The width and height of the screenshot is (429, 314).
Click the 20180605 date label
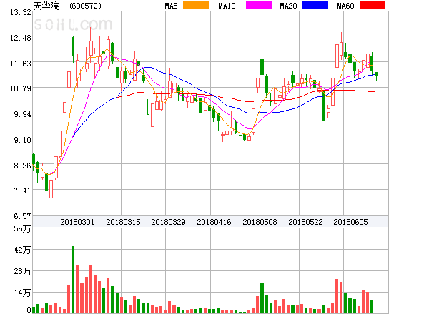[x=350, y=222]
